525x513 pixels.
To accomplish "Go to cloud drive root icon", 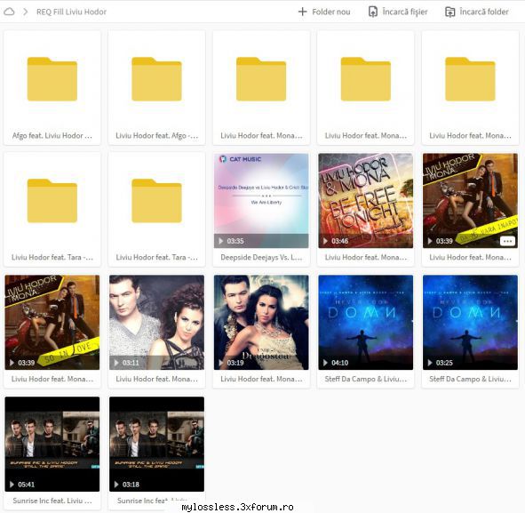I will pyautogui.click(x=9, y=12).
